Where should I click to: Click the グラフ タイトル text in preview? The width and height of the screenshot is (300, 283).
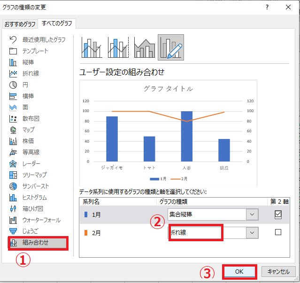pos(168,89)
